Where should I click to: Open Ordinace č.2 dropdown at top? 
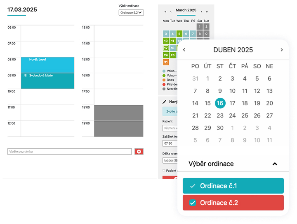[131, 13]
